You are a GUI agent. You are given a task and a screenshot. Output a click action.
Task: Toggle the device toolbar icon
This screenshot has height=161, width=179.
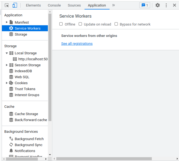coord(15,5)
